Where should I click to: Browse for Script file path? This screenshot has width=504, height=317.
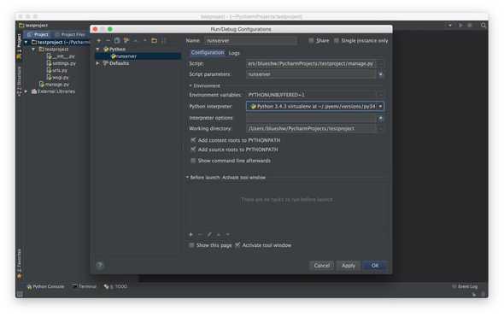tap(380, 64)
